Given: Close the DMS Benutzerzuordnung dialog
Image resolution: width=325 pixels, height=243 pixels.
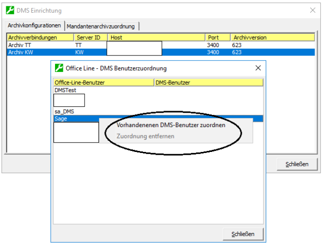Looking at the screenshot, I should pyautogui.click(x=258, y=68).
